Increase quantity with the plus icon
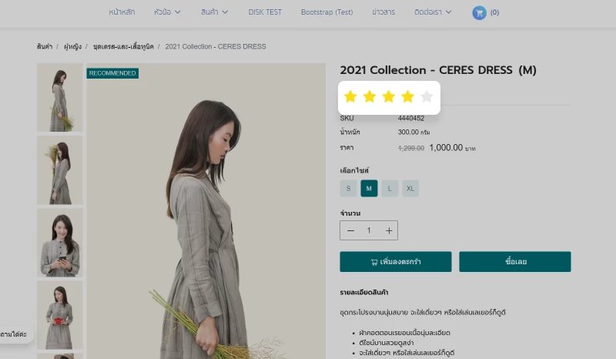The width and height of the screenshot is (616, 359). coord(389,230)
